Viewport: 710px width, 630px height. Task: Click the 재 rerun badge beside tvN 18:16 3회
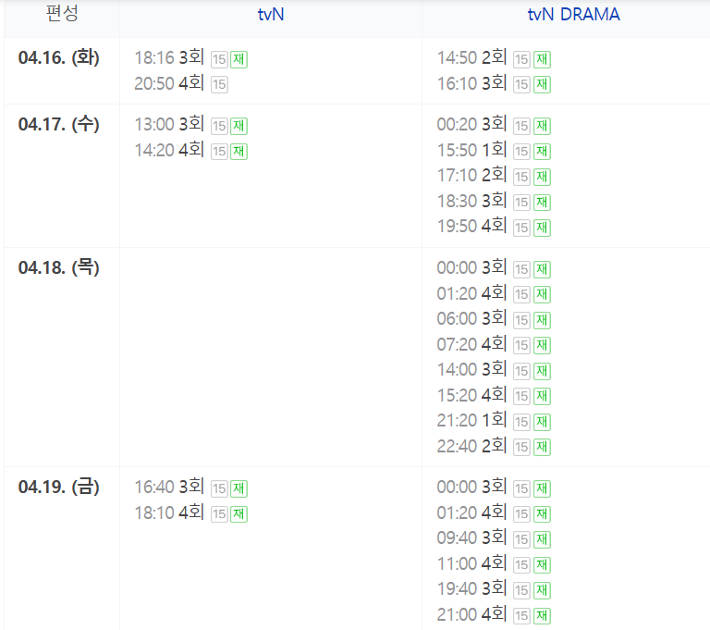(239, 59)
